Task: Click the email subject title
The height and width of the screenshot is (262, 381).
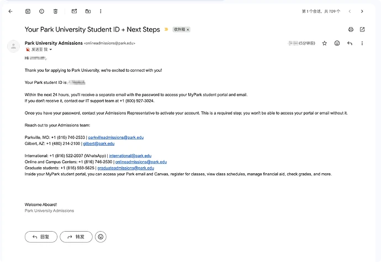Action: tap(92, 29)
